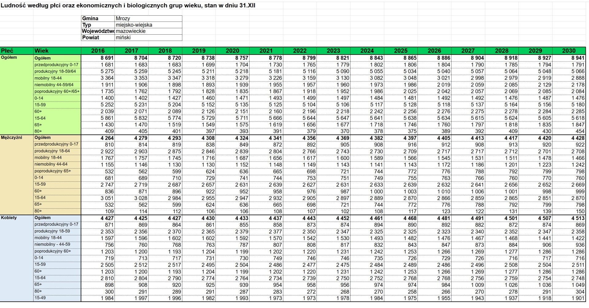Select the row label "niemobilny 44-59/64"
589x308 pixels.
57,85
